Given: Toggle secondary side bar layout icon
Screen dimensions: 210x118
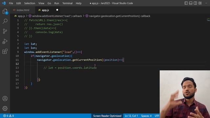Looking at the screenshot, I should tap(195, 3).
